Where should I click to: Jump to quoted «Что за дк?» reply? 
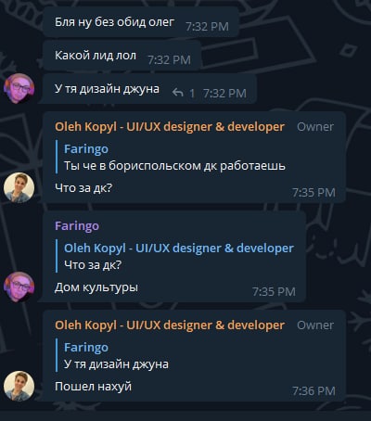[174, 257]
